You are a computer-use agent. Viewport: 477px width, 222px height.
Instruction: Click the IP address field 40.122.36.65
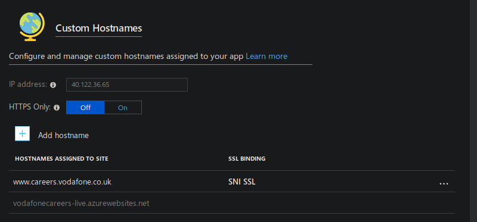(127, 85)
